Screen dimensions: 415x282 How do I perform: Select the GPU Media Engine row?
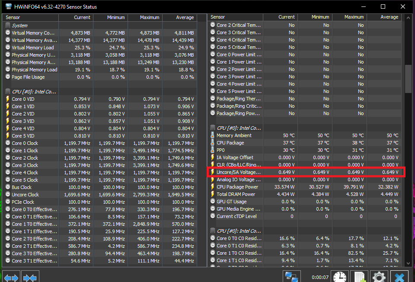click(304, 209)
